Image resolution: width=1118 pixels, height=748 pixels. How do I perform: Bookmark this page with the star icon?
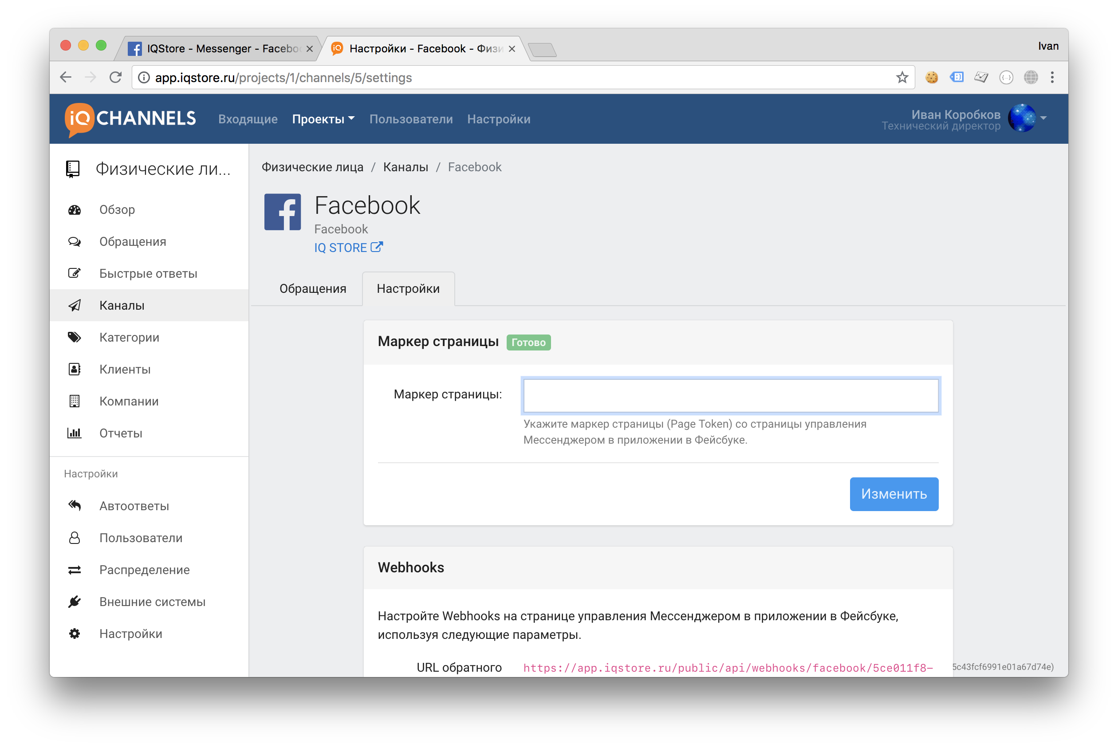coord(901,77)
